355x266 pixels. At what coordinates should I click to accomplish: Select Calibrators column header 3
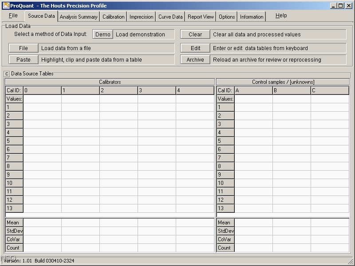tap(157, 90)
